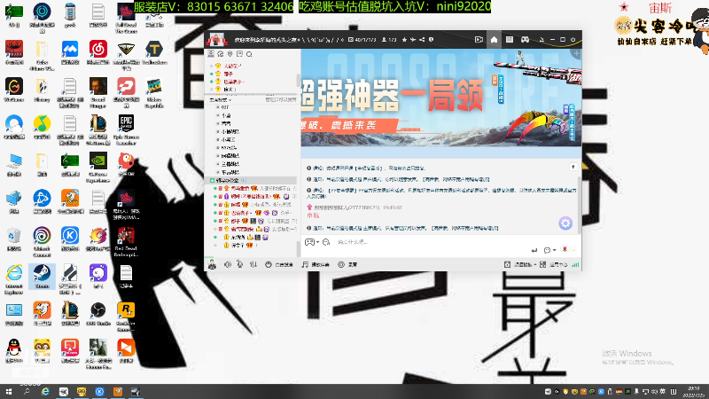Open the gamepad interaction icon beside chat input

(x=309, y=242)
